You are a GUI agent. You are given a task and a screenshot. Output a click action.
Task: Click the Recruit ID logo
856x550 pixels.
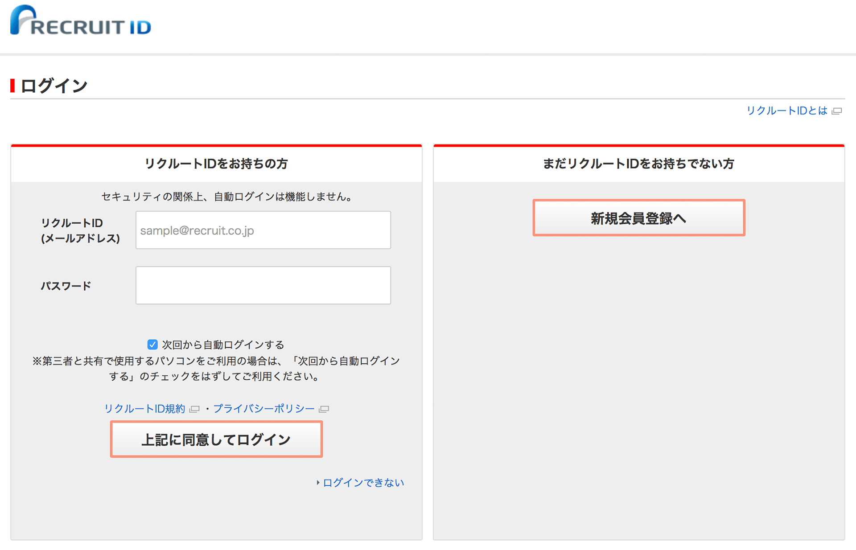click(81, 21)
